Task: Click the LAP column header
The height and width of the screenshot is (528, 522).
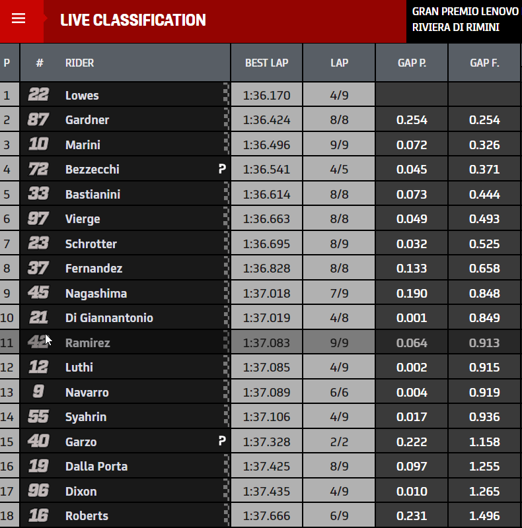Action: (339, 63)
